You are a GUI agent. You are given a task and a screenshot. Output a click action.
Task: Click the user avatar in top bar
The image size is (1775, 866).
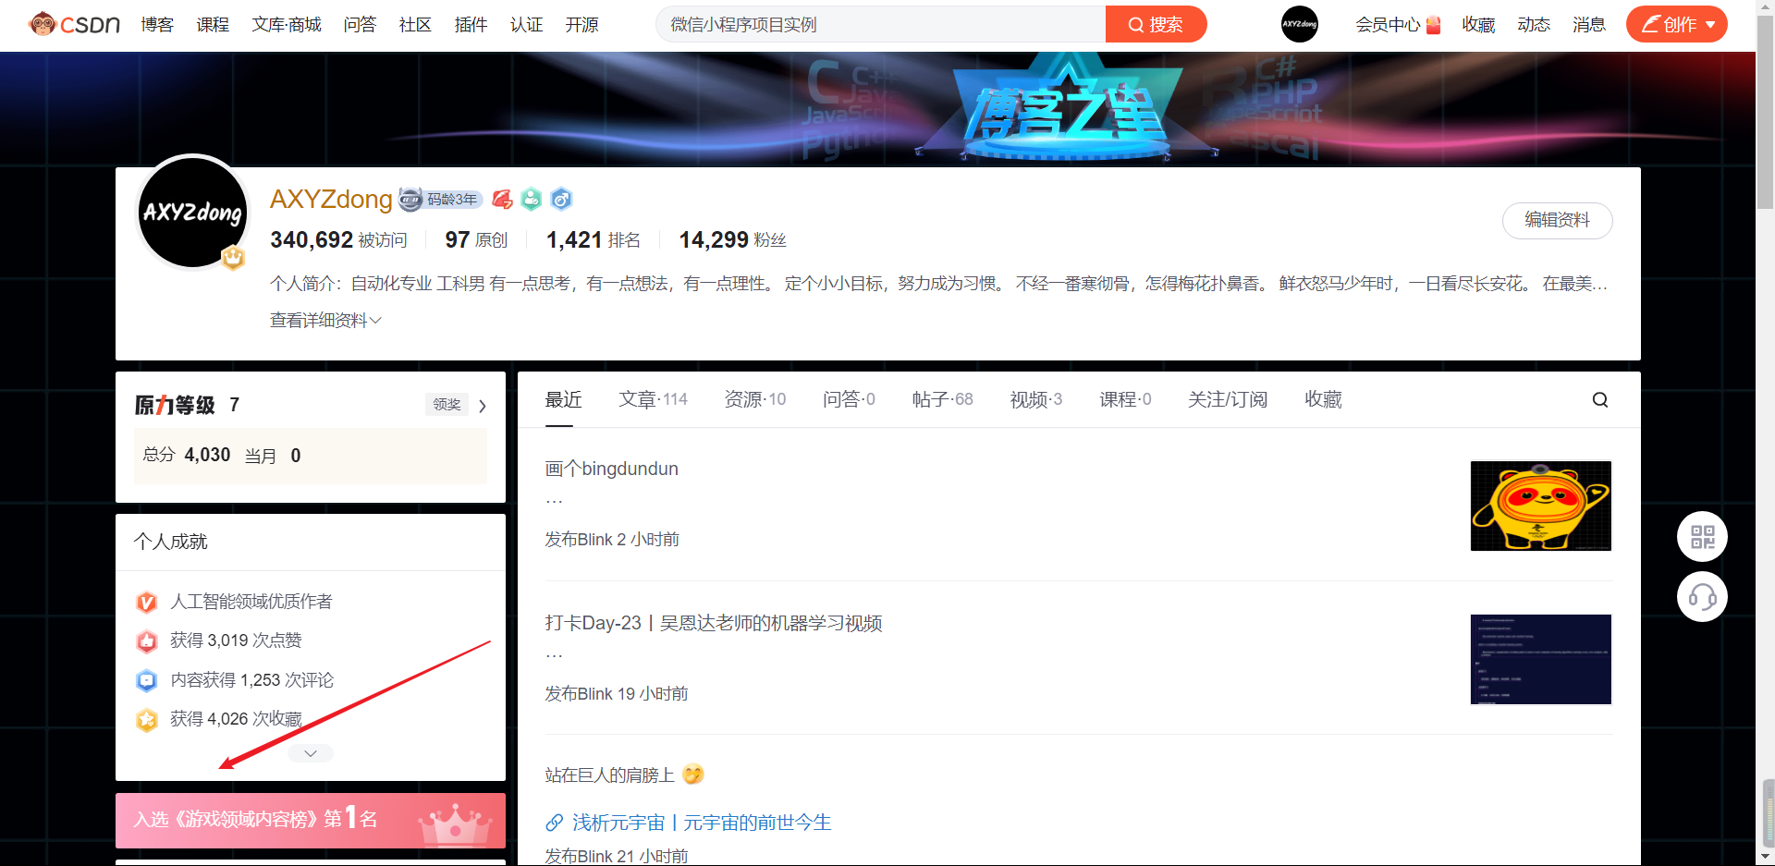pos(1299,24)
